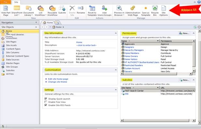Create a Reusable Workflow
The image size is (201, 129).
coord(52,11)
